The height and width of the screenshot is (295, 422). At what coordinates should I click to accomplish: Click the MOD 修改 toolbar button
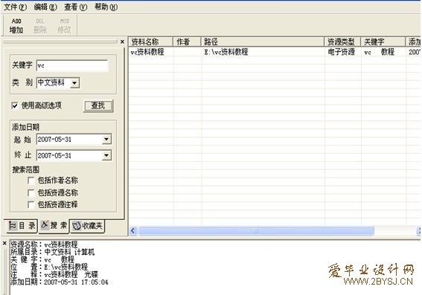[x=64, y=26]
